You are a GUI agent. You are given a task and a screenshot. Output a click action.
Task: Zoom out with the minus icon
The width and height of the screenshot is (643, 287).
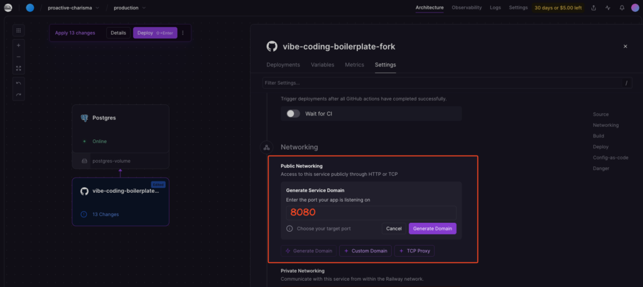coord(18,57)
